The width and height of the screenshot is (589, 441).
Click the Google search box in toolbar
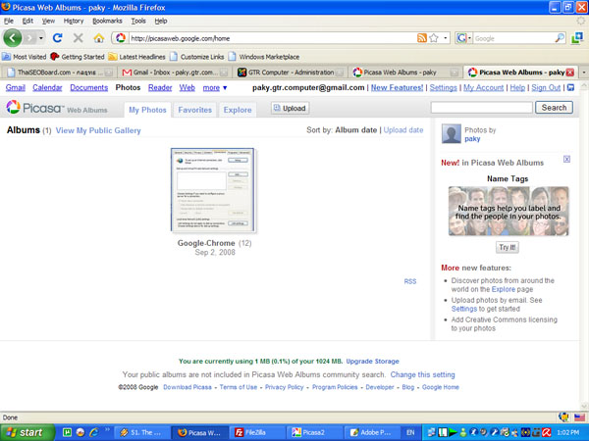(513, 38)
